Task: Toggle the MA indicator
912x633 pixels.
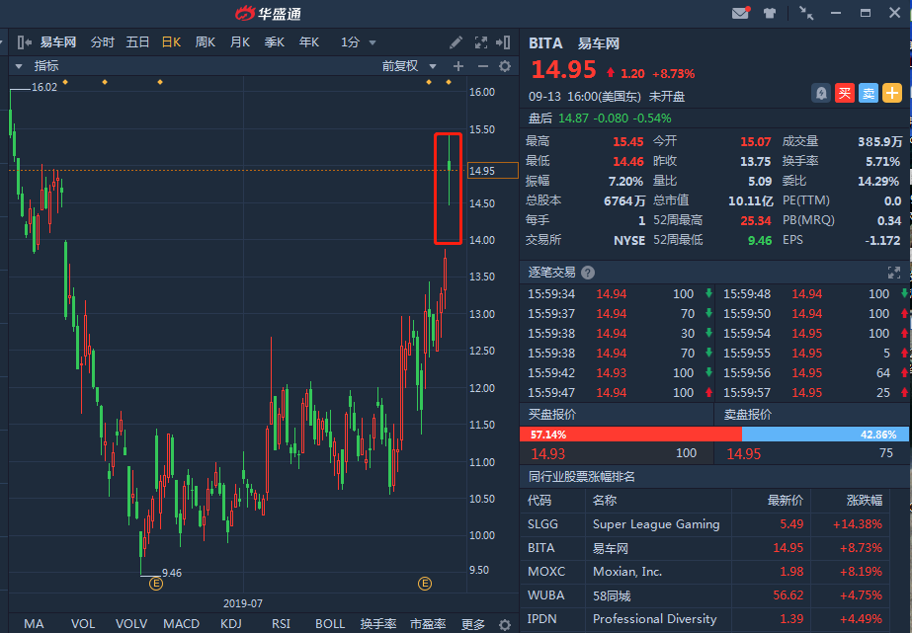Action: (x=34, y=624)
